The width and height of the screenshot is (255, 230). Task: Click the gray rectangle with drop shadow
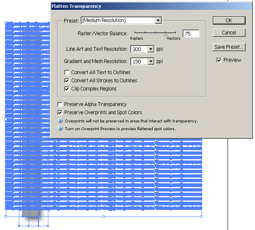click(x=30, y=213)
